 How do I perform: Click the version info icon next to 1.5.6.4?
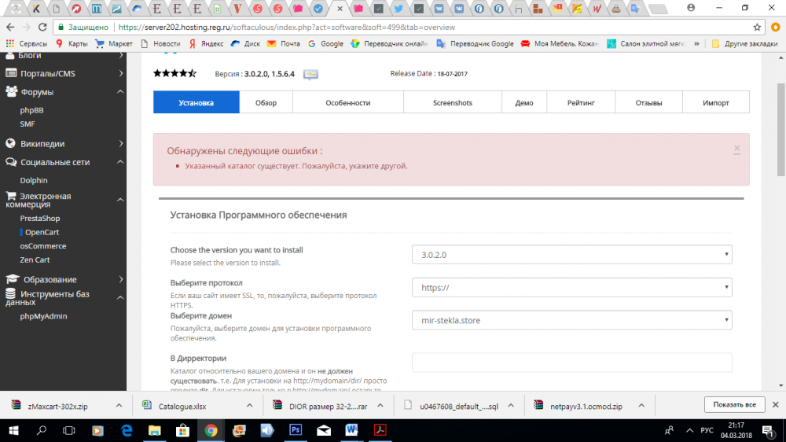coord(310,74)
